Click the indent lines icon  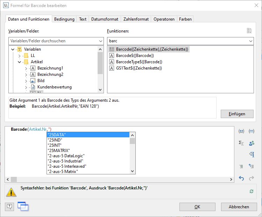tap(241, 166)
